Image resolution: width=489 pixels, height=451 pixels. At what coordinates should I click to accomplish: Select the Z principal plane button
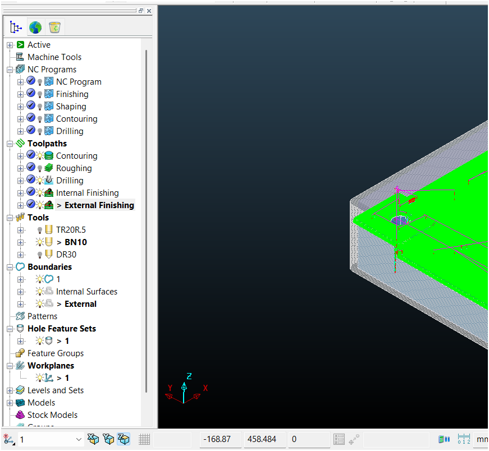124,439
